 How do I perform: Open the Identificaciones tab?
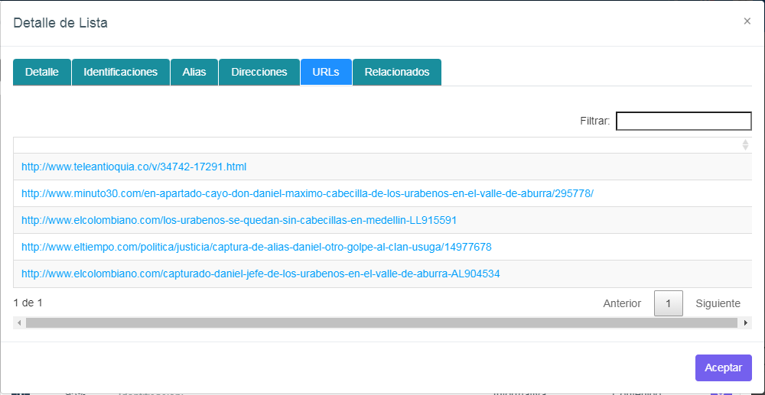tap(120, 72)
